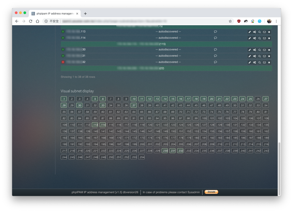Bookmark this page with the star icon
The image size is (293, 212).
230,21
